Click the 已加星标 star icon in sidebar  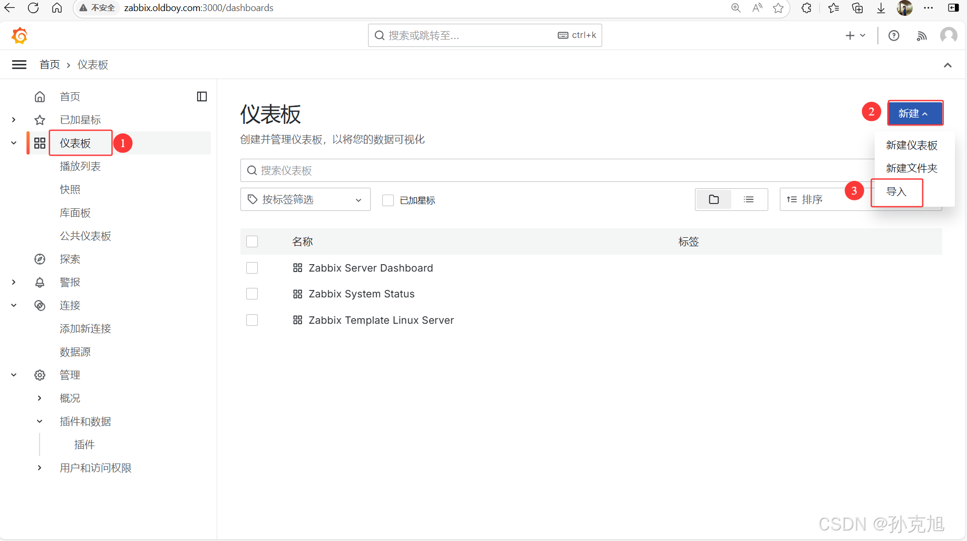click(x=40, y=120)
